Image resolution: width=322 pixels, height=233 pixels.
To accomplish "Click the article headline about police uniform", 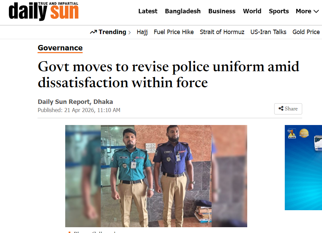I will point(168,75).
